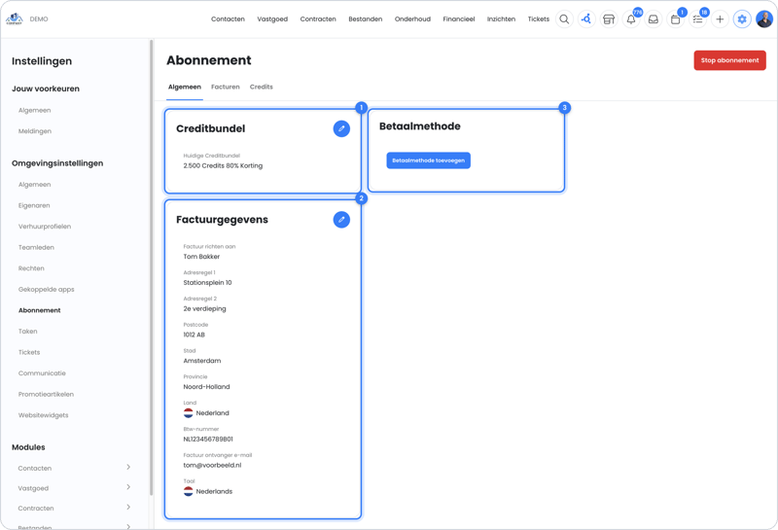Image resolution: width=778 pixels, height=530 pixels.
Task: Open the search magnifier icon
Action: [x=564, y=19]
